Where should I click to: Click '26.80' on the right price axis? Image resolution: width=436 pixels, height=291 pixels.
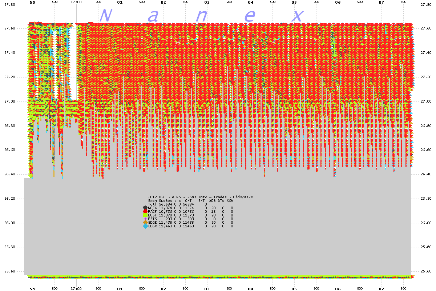(426, 126)
